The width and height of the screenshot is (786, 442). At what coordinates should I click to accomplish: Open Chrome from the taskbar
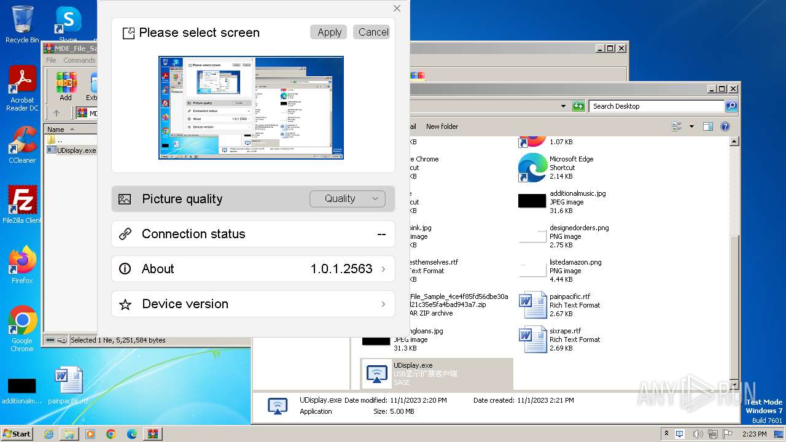[111, 434]
